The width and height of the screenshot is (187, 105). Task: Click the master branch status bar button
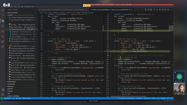(x=8, y=98)
